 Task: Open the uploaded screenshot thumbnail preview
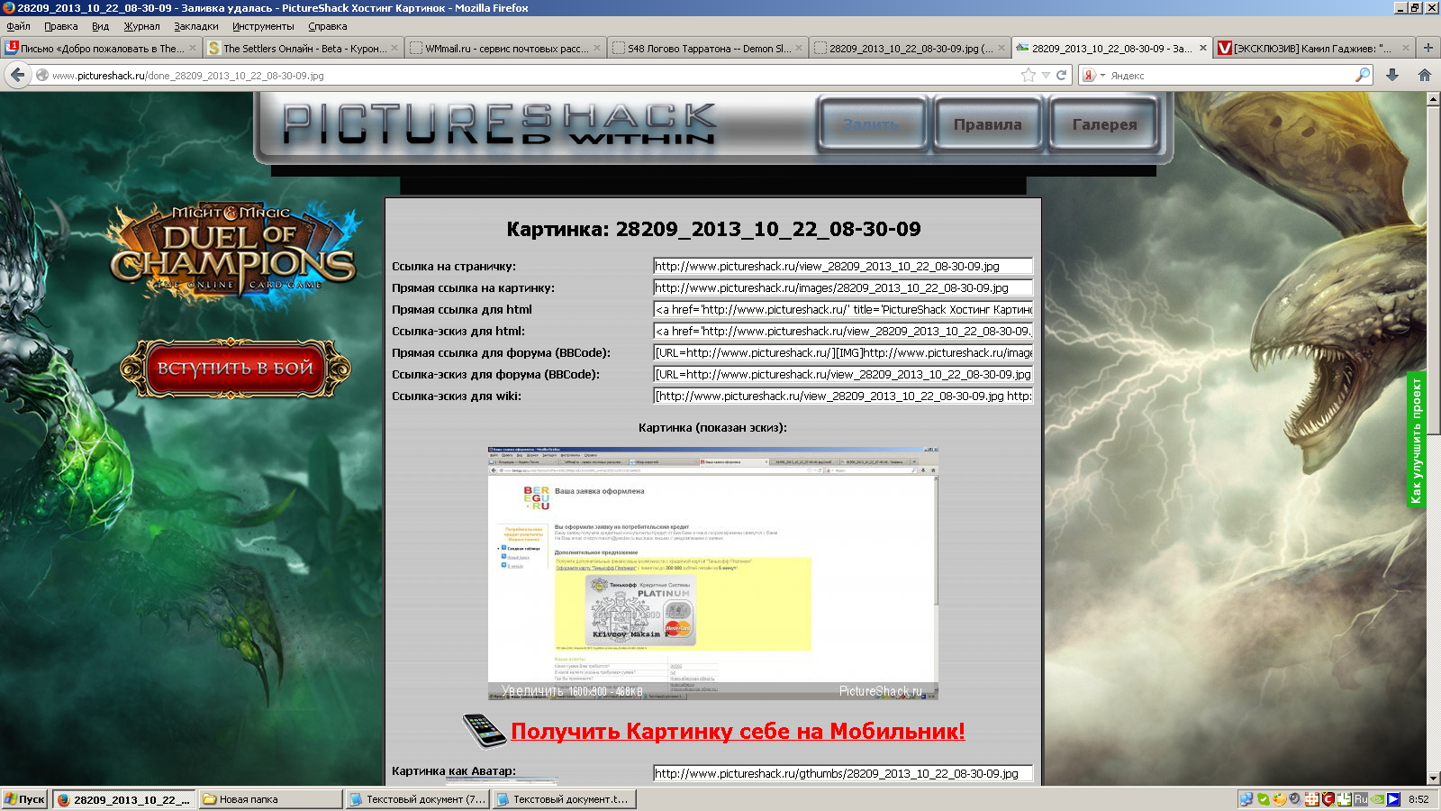[x=713, y=573]
